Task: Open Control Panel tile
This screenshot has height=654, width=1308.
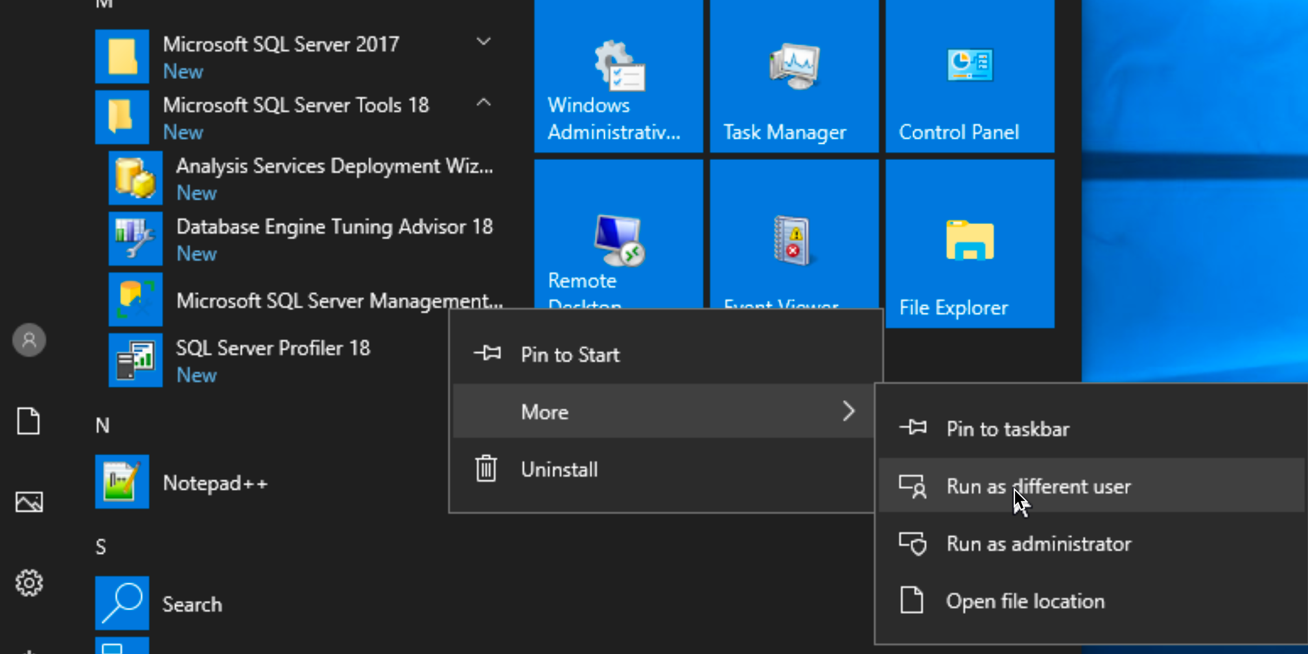Action: (970, 76)
